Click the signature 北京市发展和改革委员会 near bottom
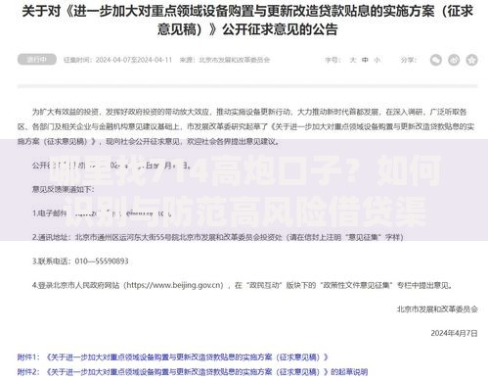 [437, 309]
